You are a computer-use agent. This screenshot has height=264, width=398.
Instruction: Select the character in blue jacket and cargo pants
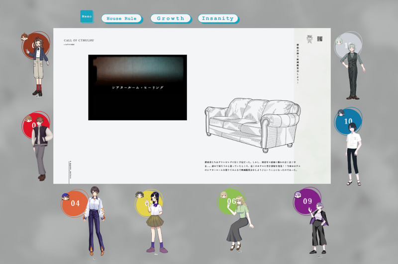(x=39, y=67)
